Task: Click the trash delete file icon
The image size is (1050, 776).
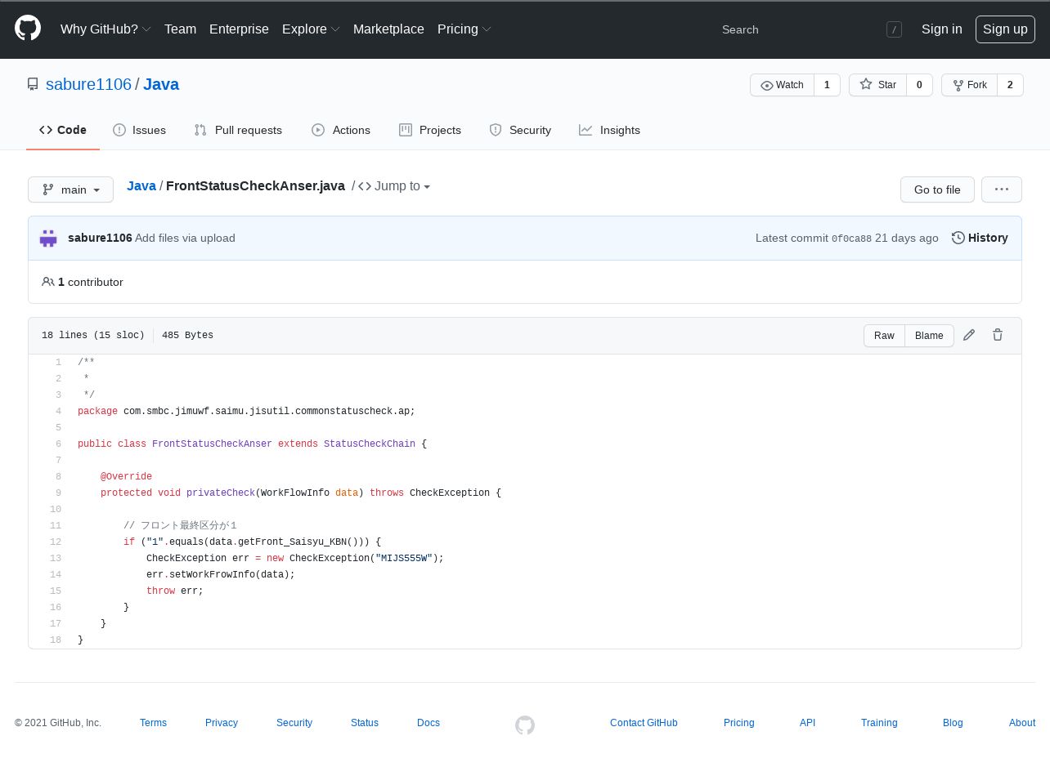Action: [x=998, y=335]
